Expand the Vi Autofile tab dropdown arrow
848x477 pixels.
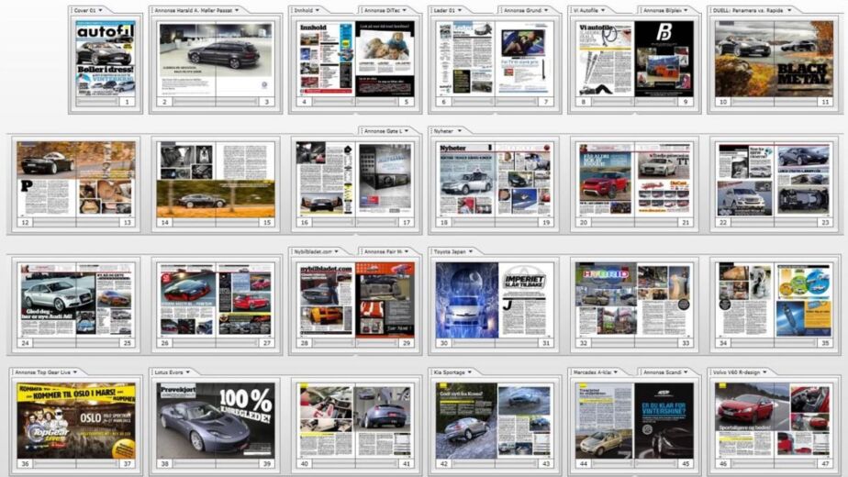pyautogui.click(x=602, y=10)
